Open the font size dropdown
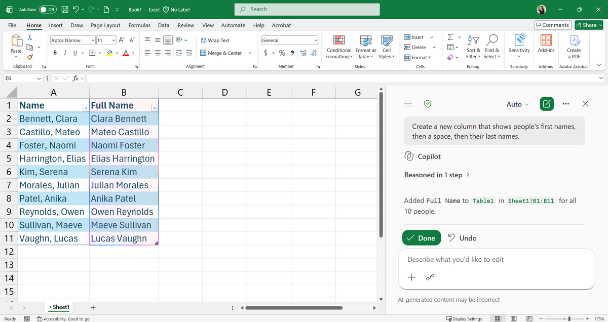Viewport: 608px width, 322px height. (114, 40)
